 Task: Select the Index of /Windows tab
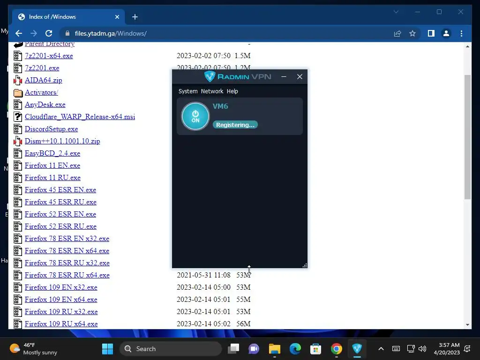68,17
